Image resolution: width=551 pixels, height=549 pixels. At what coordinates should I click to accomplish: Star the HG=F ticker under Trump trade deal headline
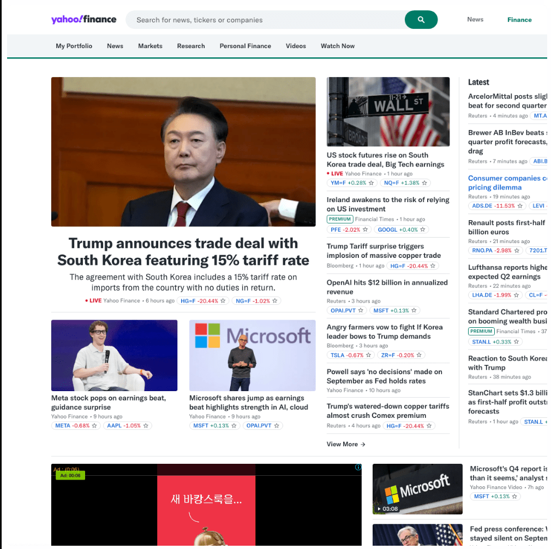point(223,301)
